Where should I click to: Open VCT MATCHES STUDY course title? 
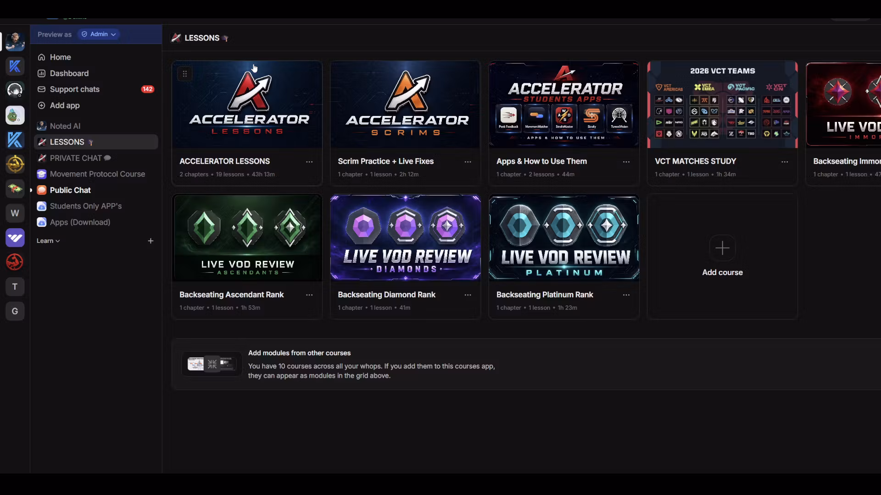[x=695, y=161]
